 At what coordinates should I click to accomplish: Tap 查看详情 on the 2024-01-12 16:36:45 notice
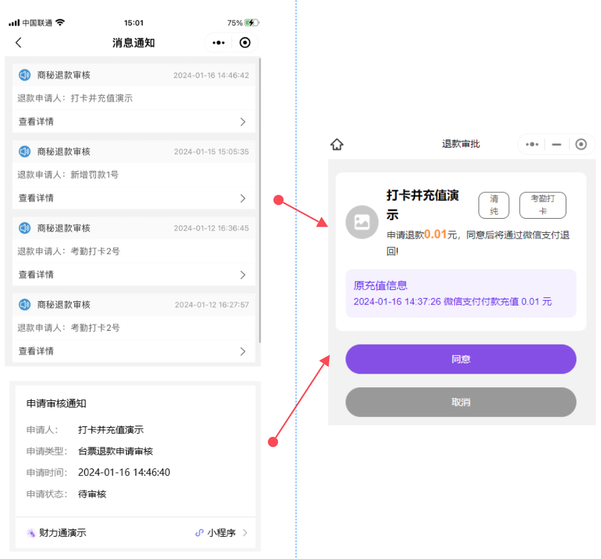point(37,275)
